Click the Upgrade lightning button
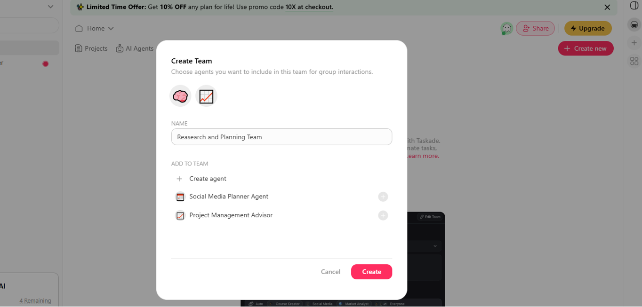 pos(588,28)
